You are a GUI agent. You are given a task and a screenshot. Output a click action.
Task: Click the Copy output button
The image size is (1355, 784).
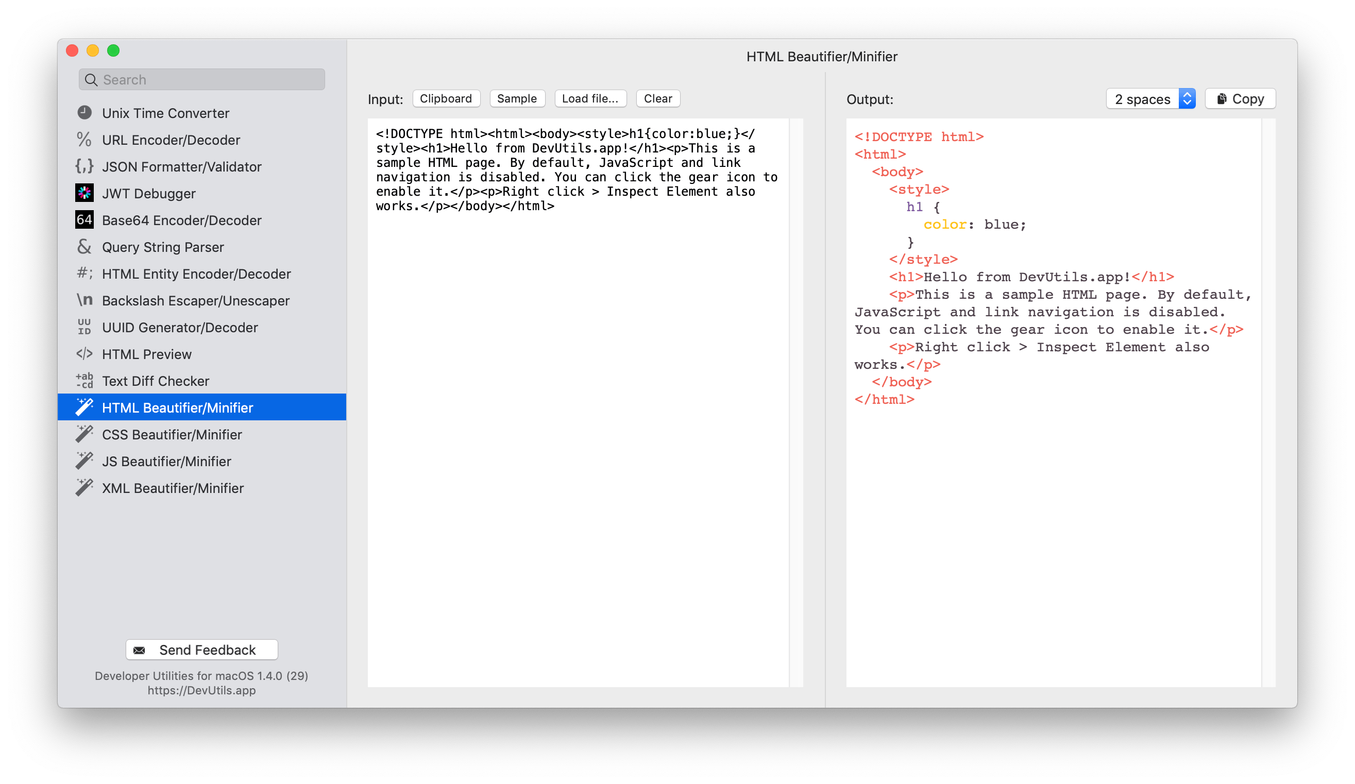1239,99
